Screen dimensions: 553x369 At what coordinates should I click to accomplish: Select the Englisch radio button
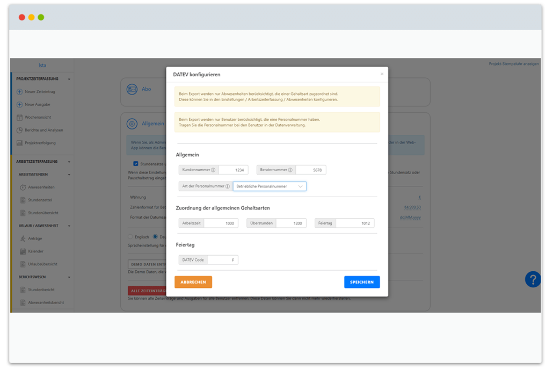click(x=130, y=237)
